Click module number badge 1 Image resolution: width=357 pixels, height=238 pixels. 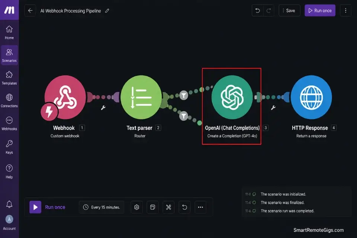click(x=82, y=128)
